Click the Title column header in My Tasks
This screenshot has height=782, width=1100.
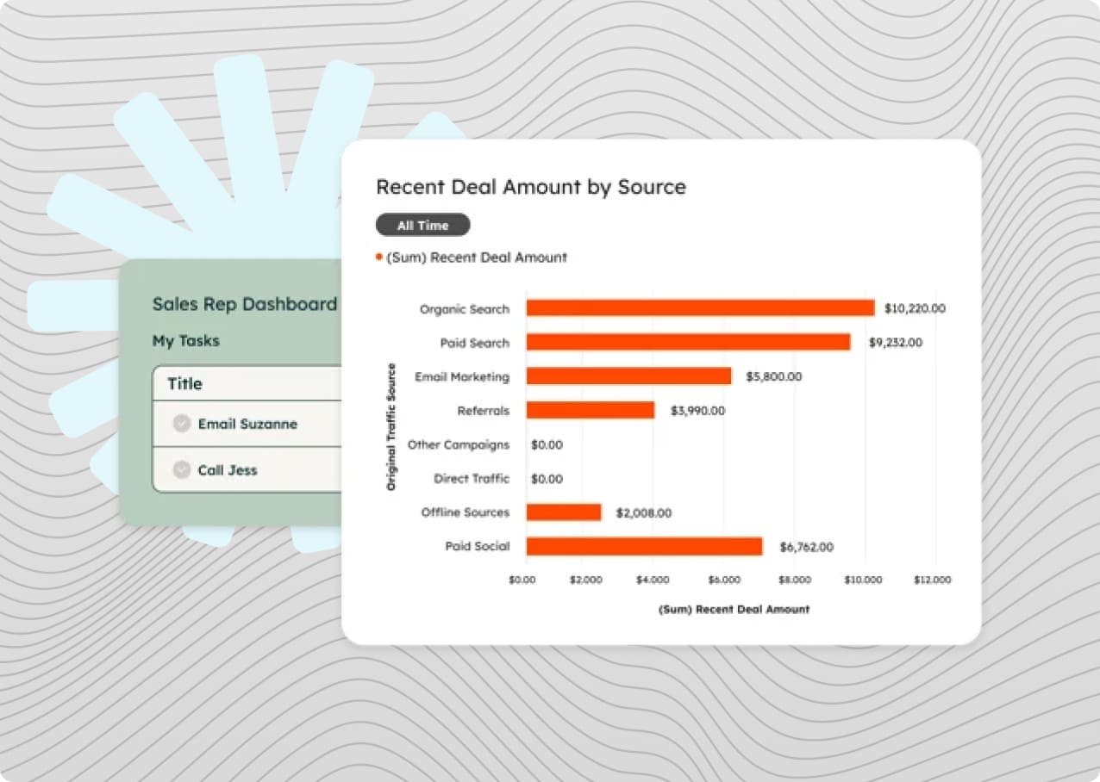184,383
